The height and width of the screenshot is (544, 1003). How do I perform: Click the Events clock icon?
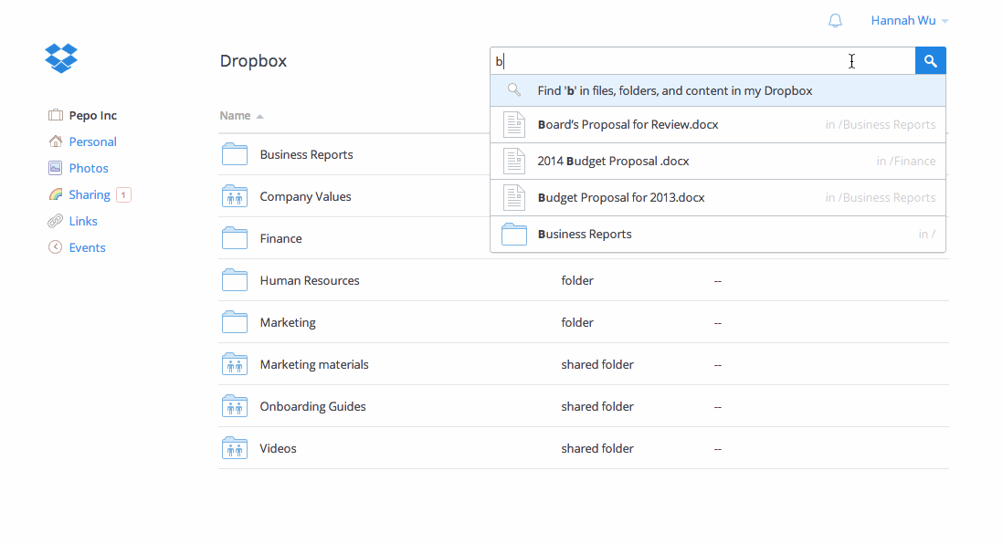[x=56, y=247]
